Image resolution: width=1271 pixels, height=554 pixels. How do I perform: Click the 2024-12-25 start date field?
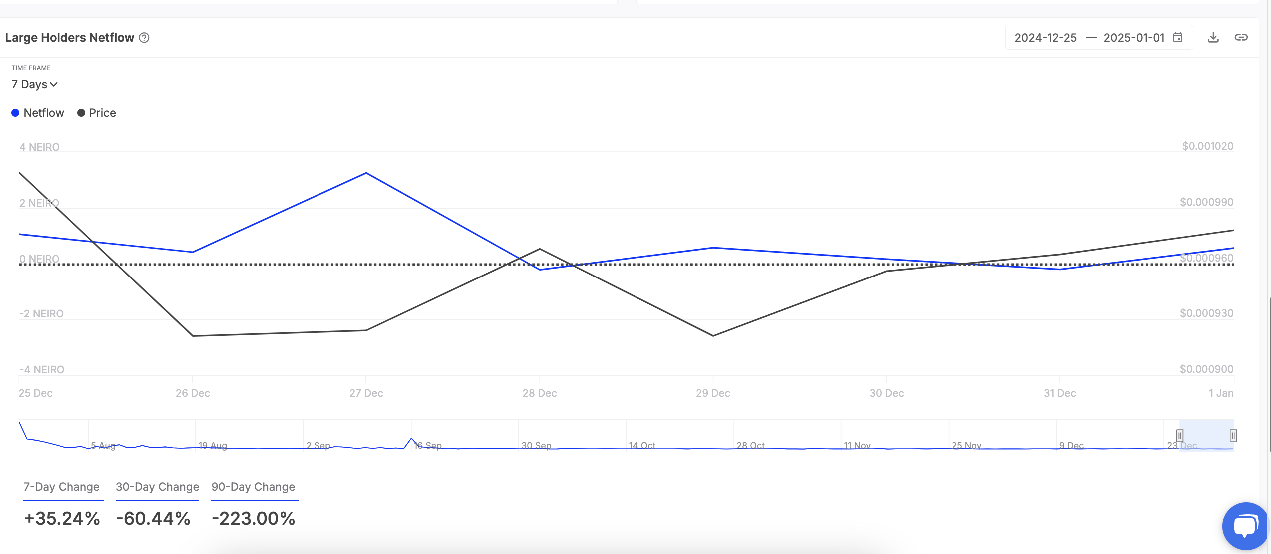(1045, 38)
